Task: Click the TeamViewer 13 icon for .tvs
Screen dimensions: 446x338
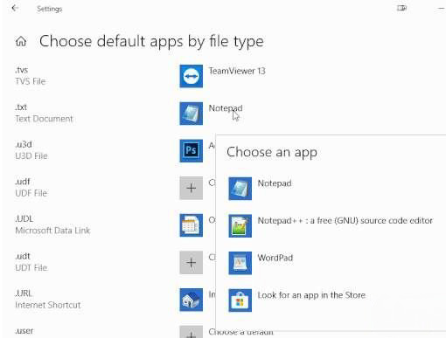Action: (191, 76)
